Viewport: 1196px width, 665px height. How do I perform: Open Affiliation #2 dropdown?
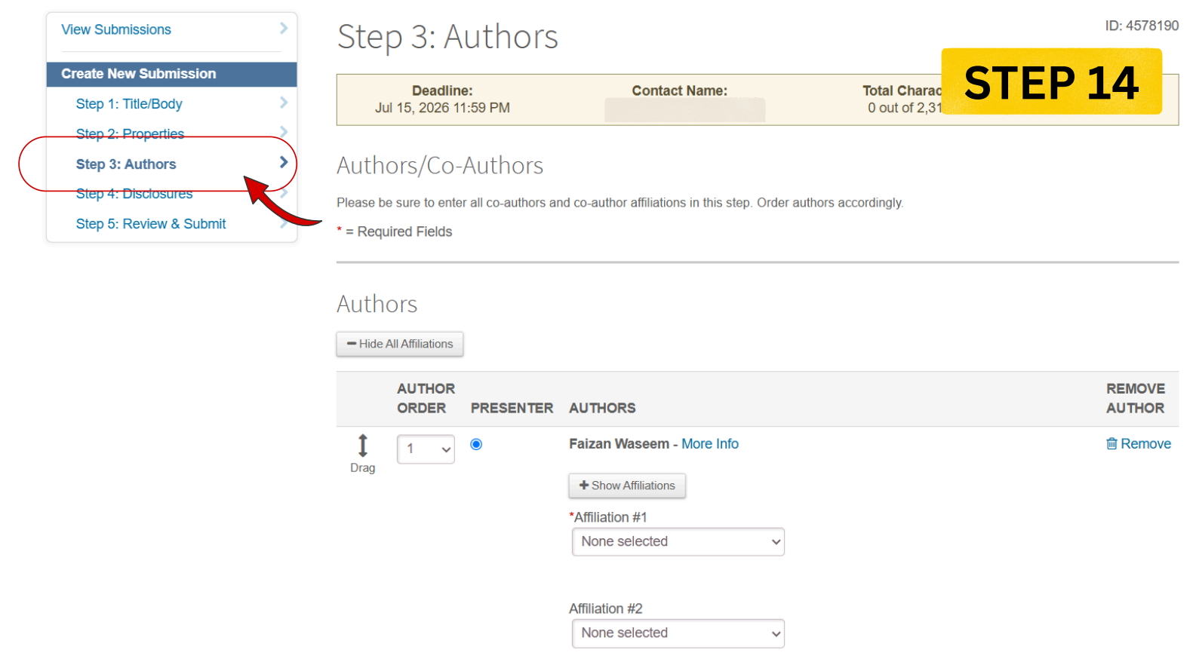click(678, 633)
